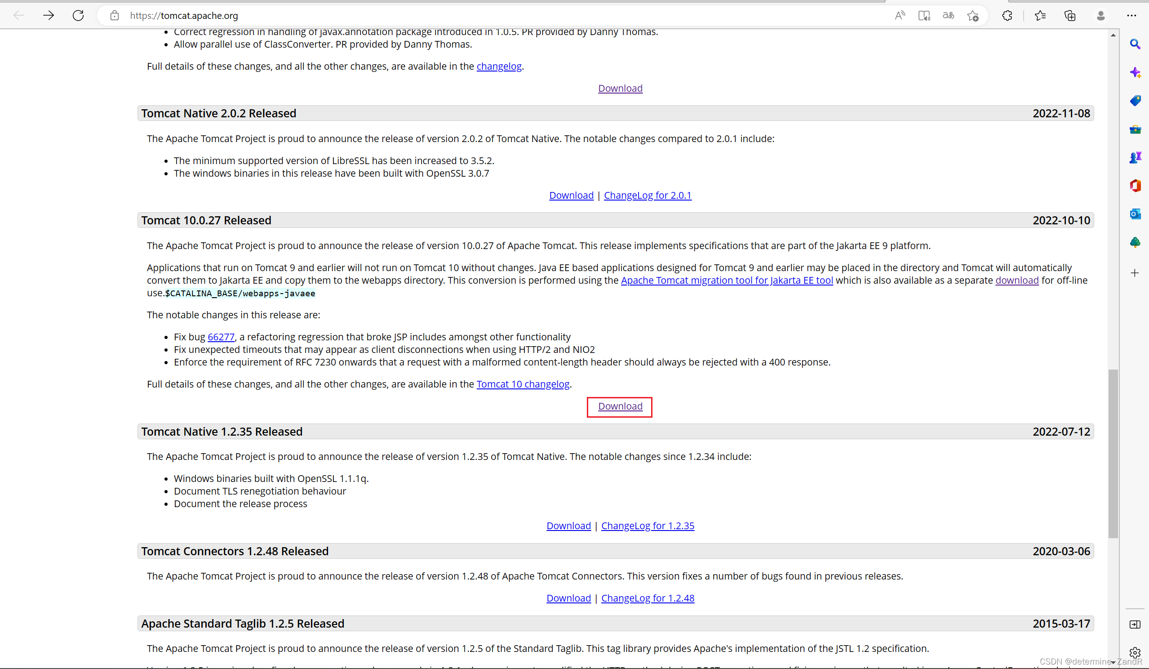
Task: Open sidebar Shopping tag icon
Action: (x=1136, y=101)
